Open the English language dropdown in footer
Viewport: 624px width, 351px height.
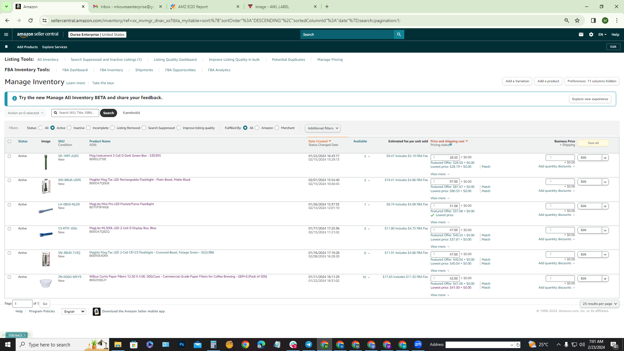(x=73, y=312)
